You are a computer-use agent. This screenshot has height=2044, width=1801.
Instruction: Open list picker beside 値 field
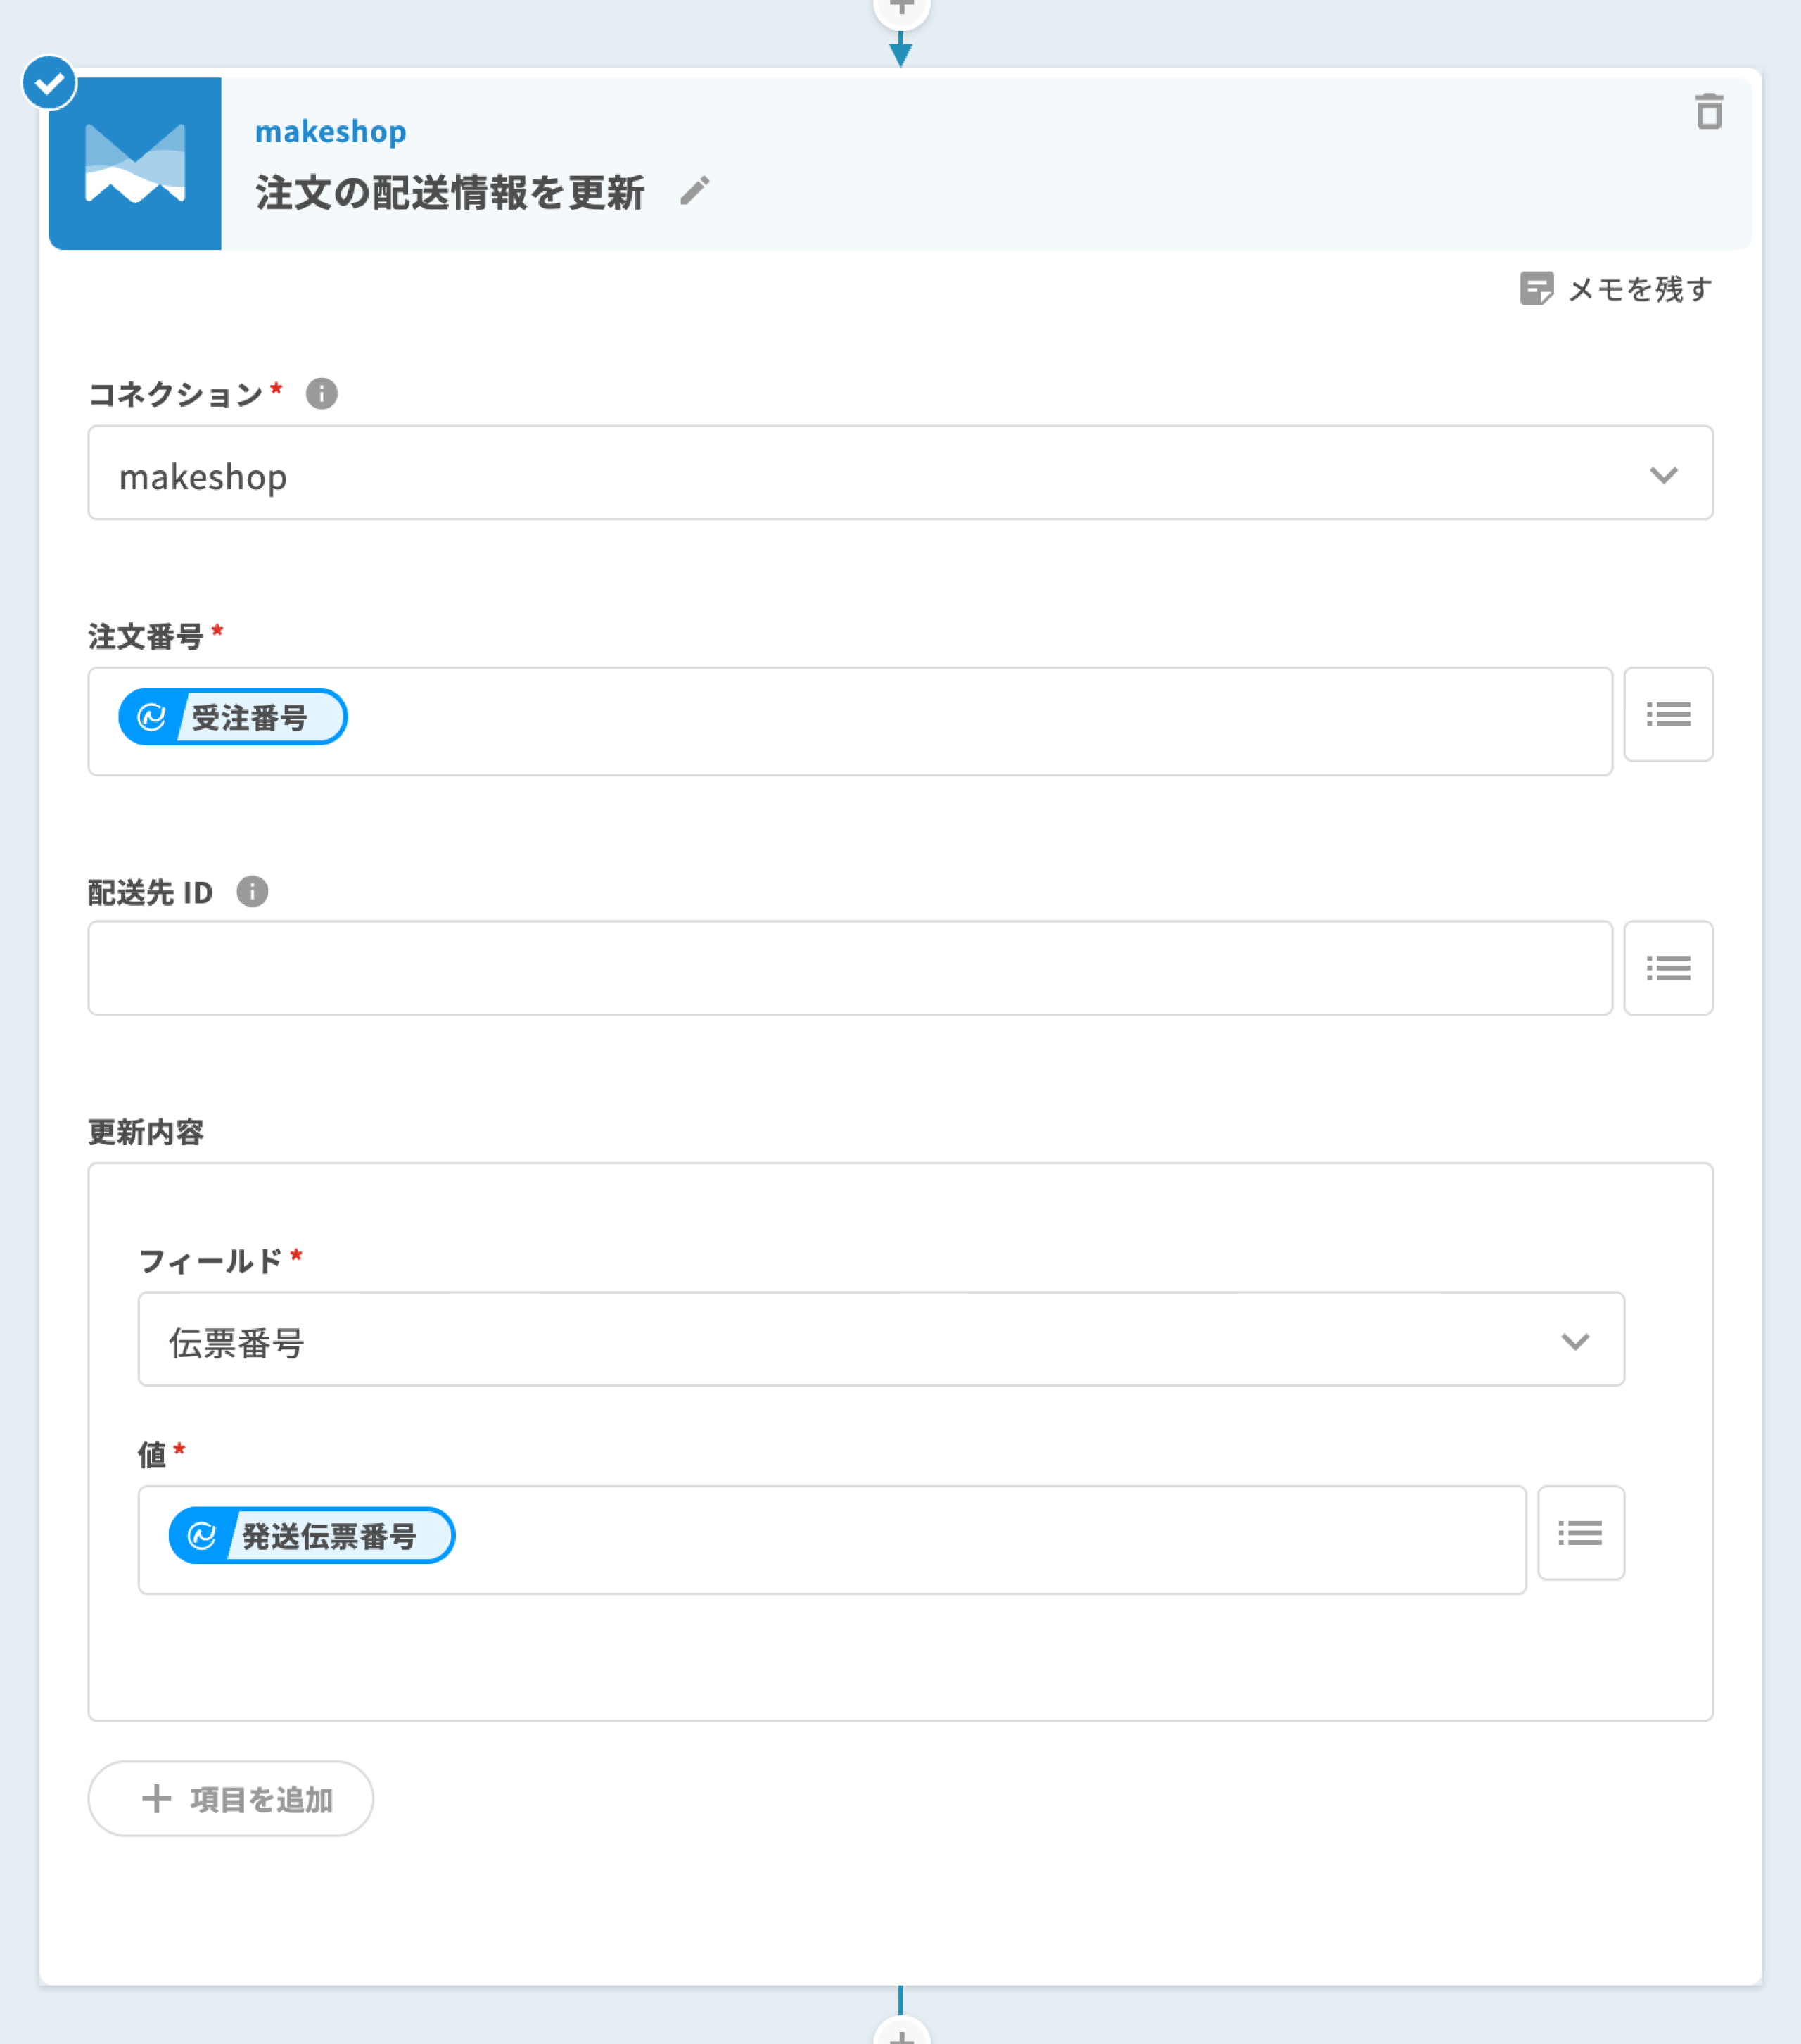coord(1579,1532)
